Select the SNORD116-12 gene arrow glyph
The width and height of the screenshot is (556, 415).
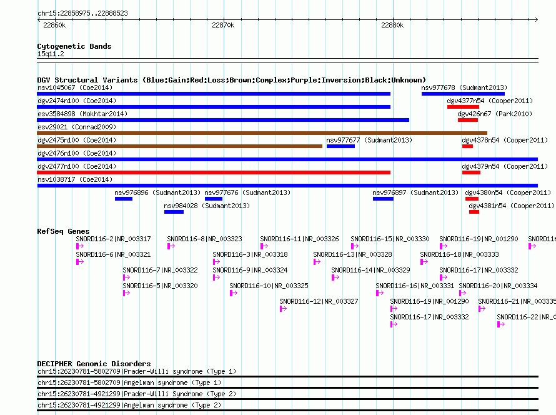tap(283, 309)
